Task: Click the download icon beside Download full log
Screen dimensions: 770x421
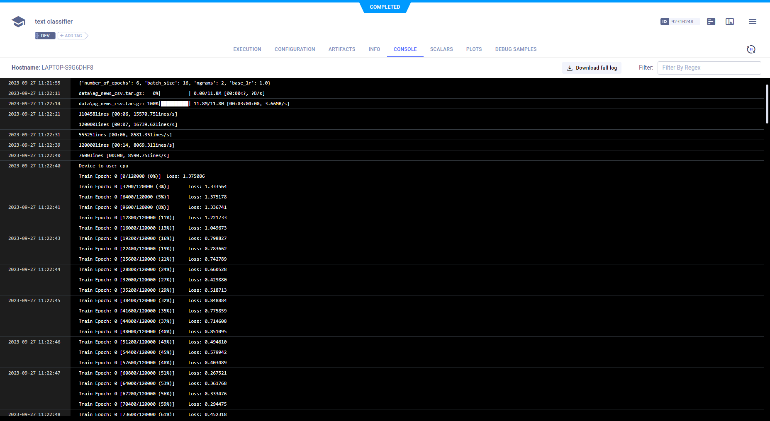Action: point(570,68)
